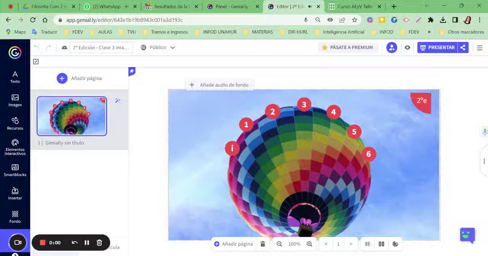The width and height of the screenshot is (488, 256).
Task: Open the Smartblocks panel
Action: click(x=15, y=170)
